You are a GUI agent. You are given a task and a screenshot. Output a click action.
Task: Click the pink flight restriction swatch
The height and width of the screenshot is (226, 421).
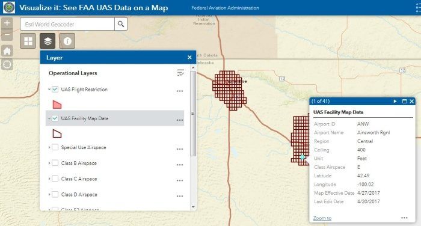click(x=57, y=105)
